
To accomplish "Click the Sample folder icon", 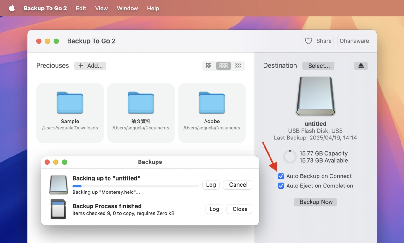I will point(70,103).
